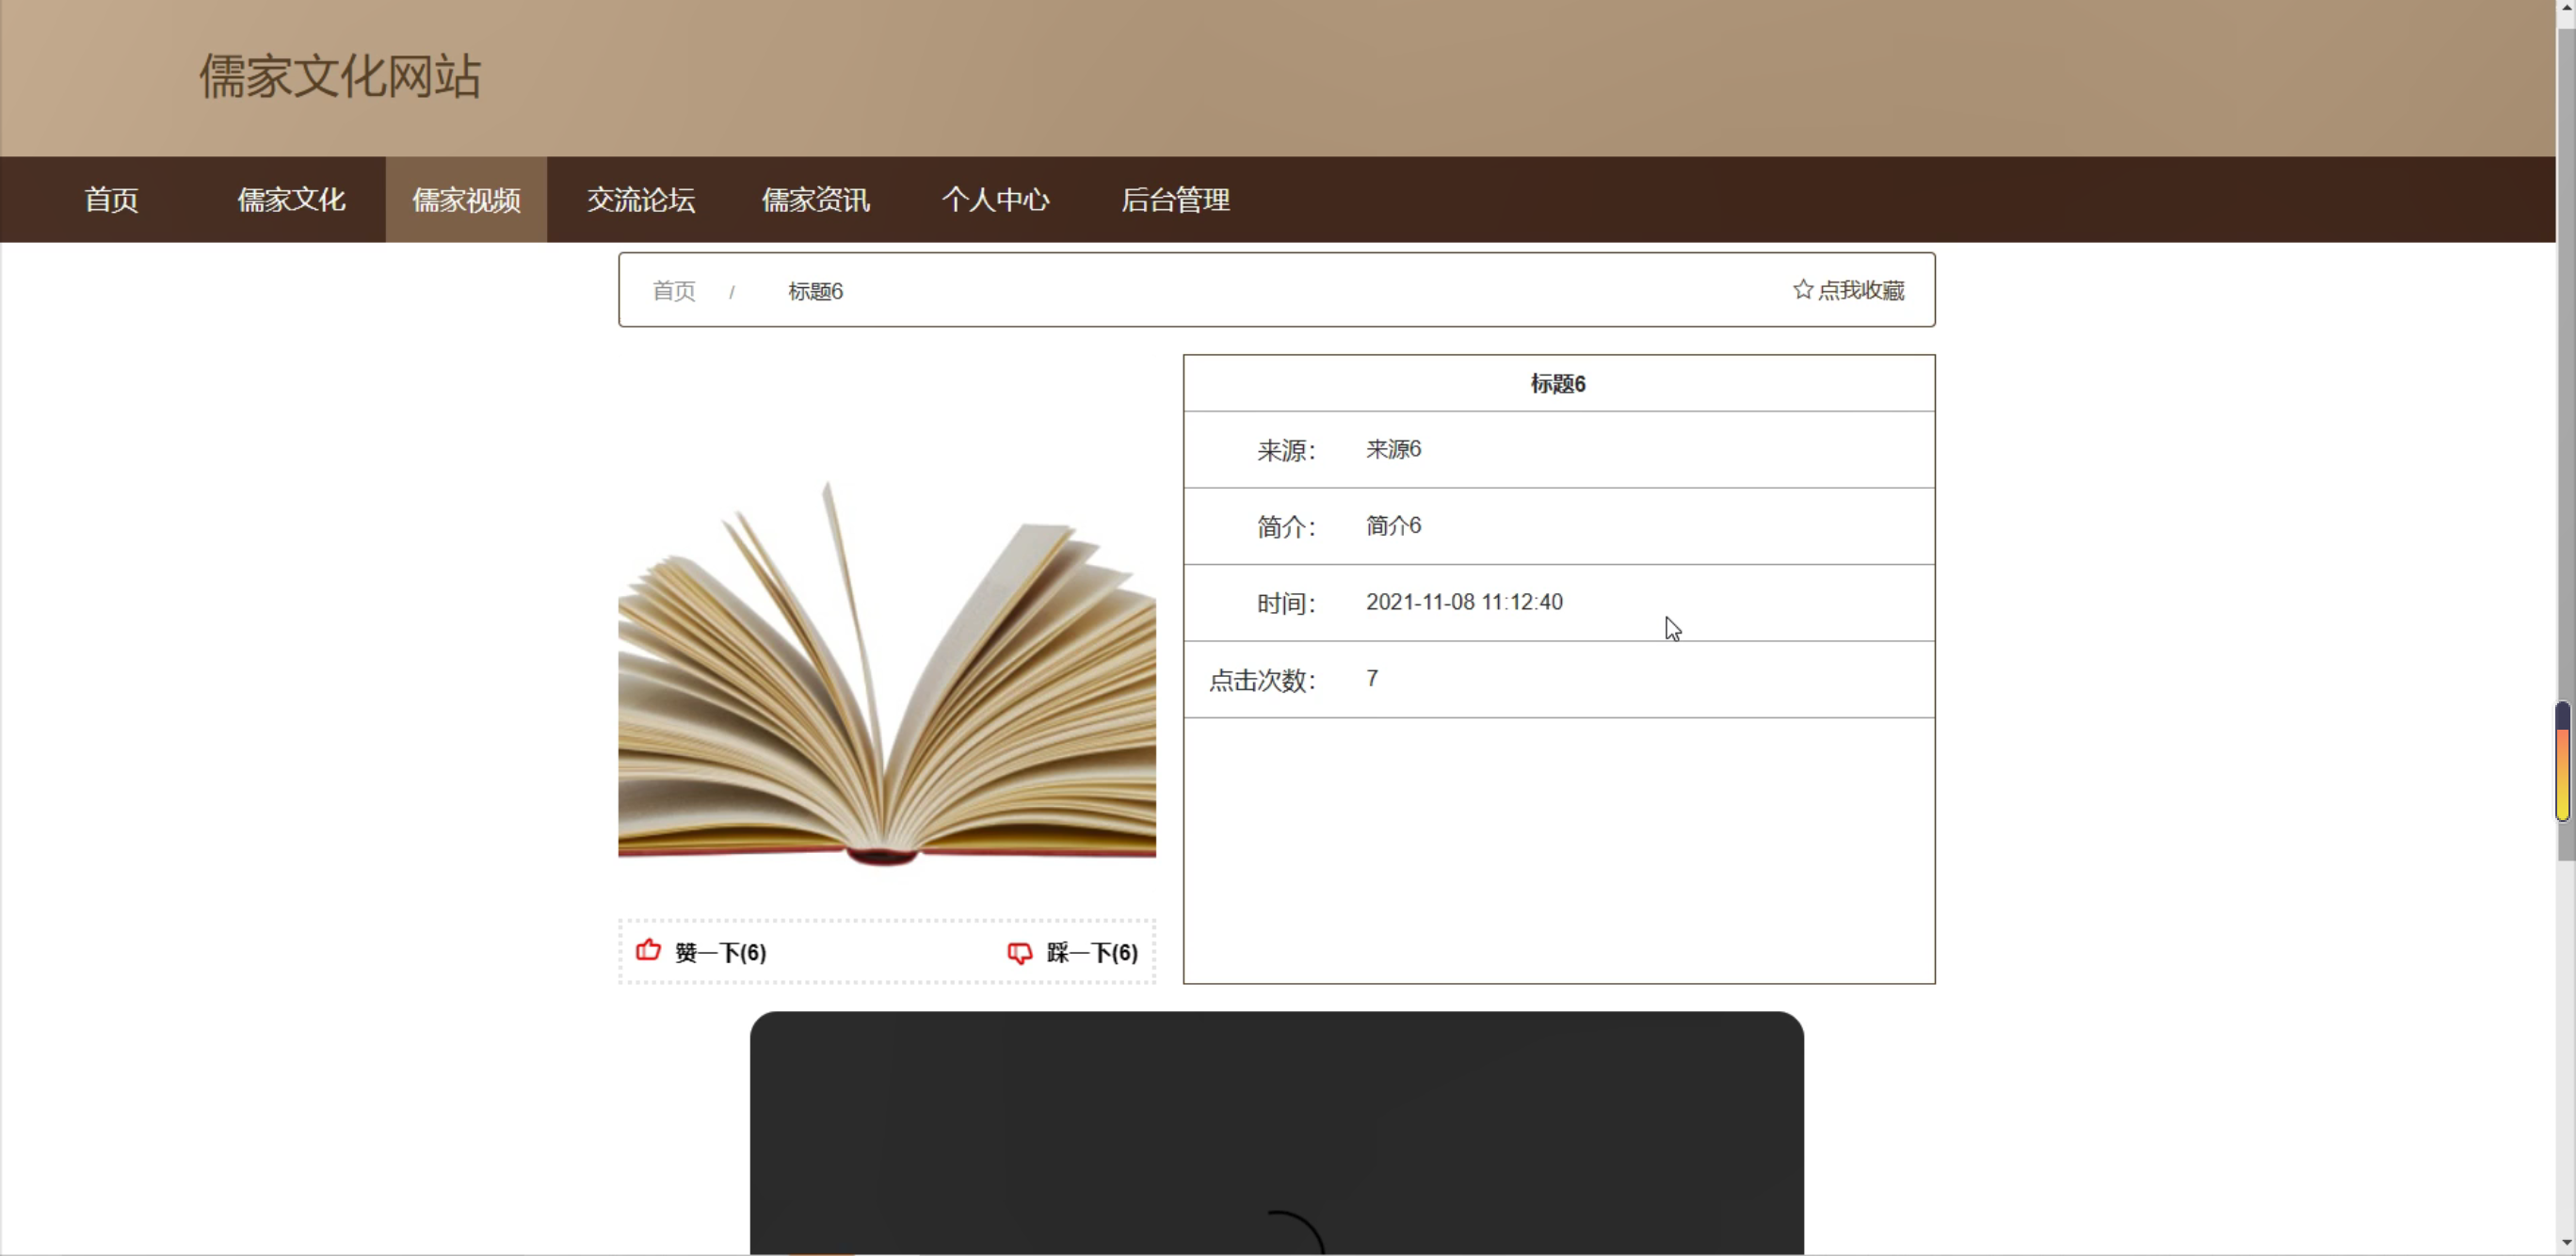Open 个人中心 personal center

click(x=995, y=200)
